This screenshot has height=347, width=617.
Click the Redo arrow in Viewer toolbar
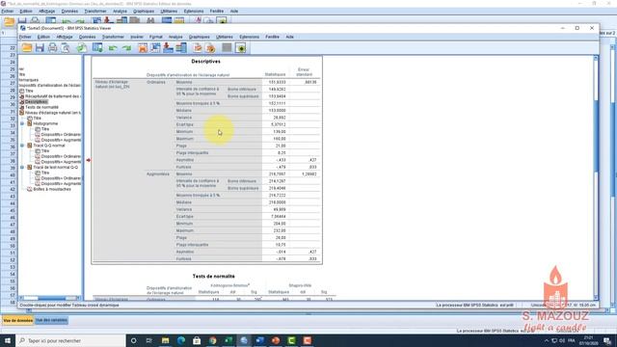pos(126,48)
